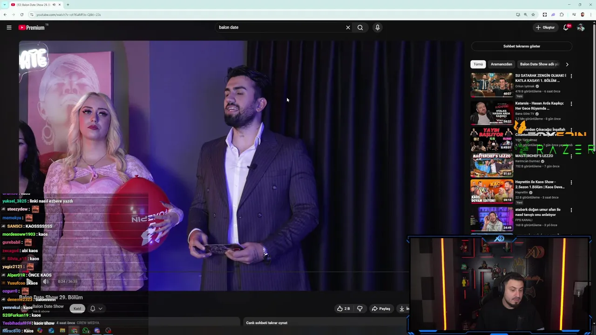Viewport: 596px width, 335px height.
Task: Open Orkun Işıtmak channel name
Action: pyautogui.click(x=525, y=86)
